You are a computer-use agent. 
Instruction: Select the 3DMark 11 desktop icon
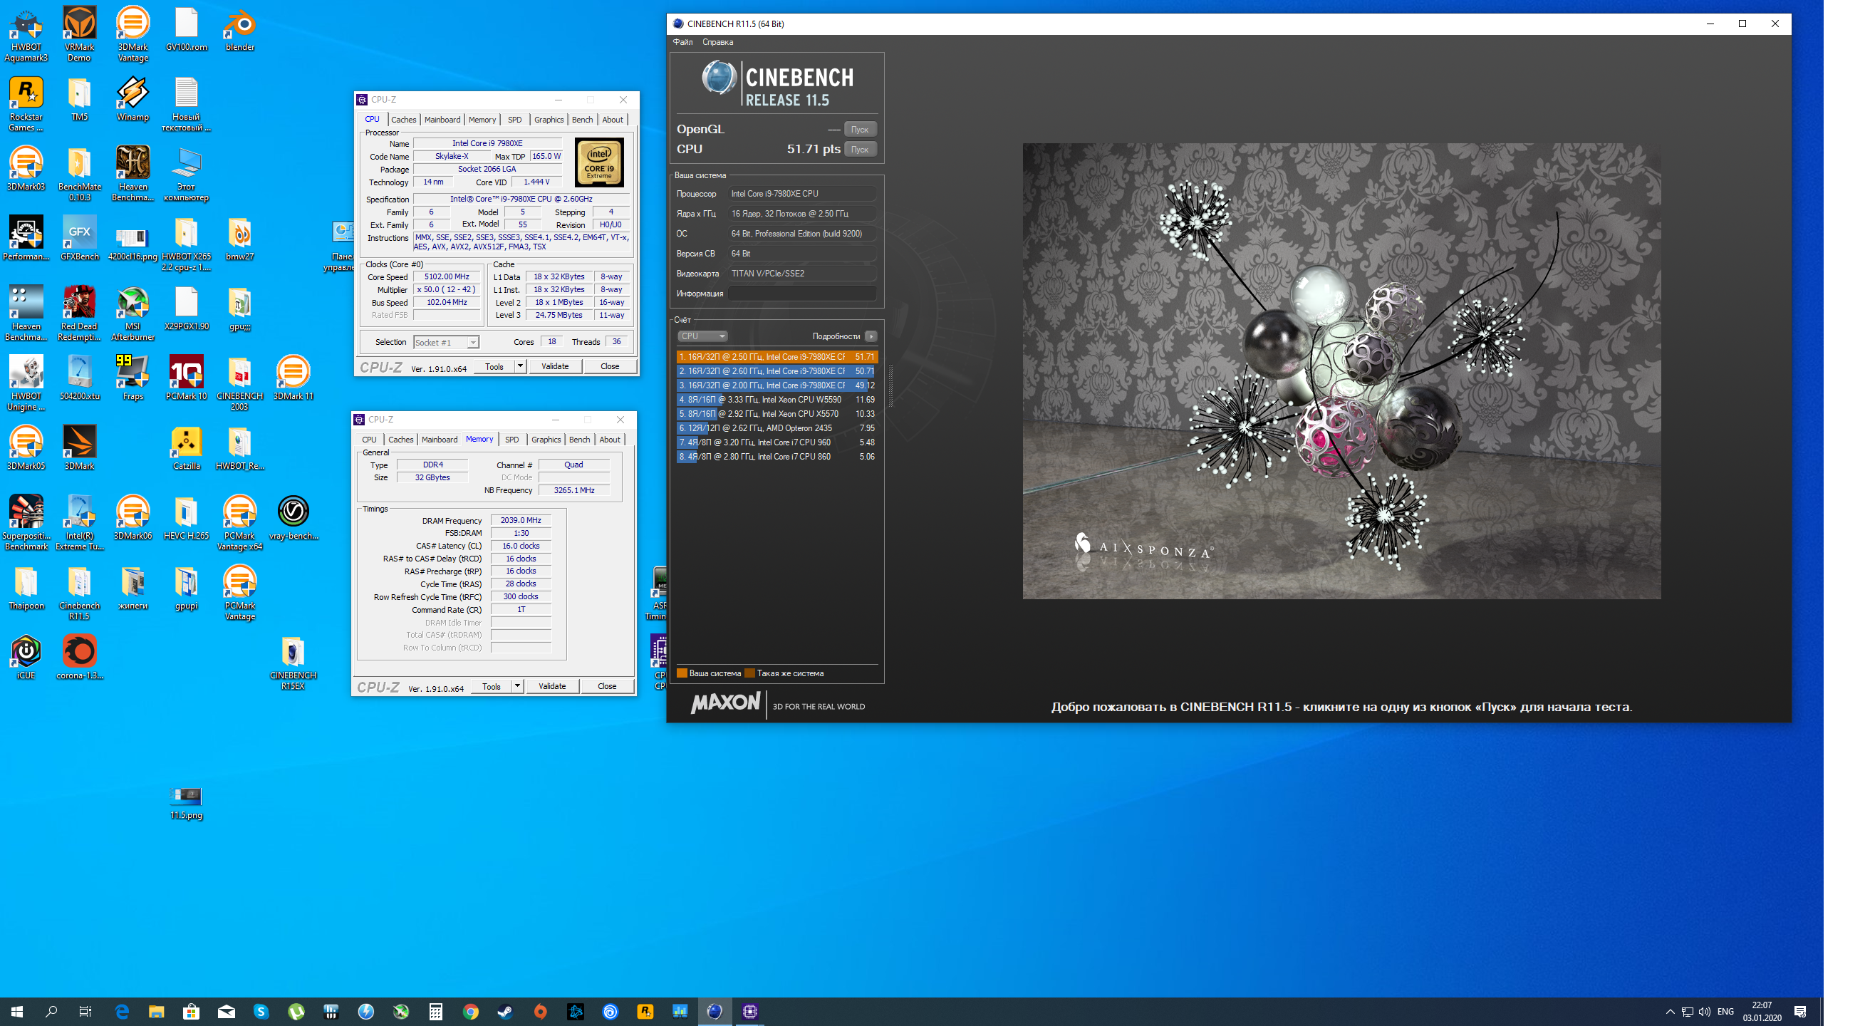pos(293,378)
